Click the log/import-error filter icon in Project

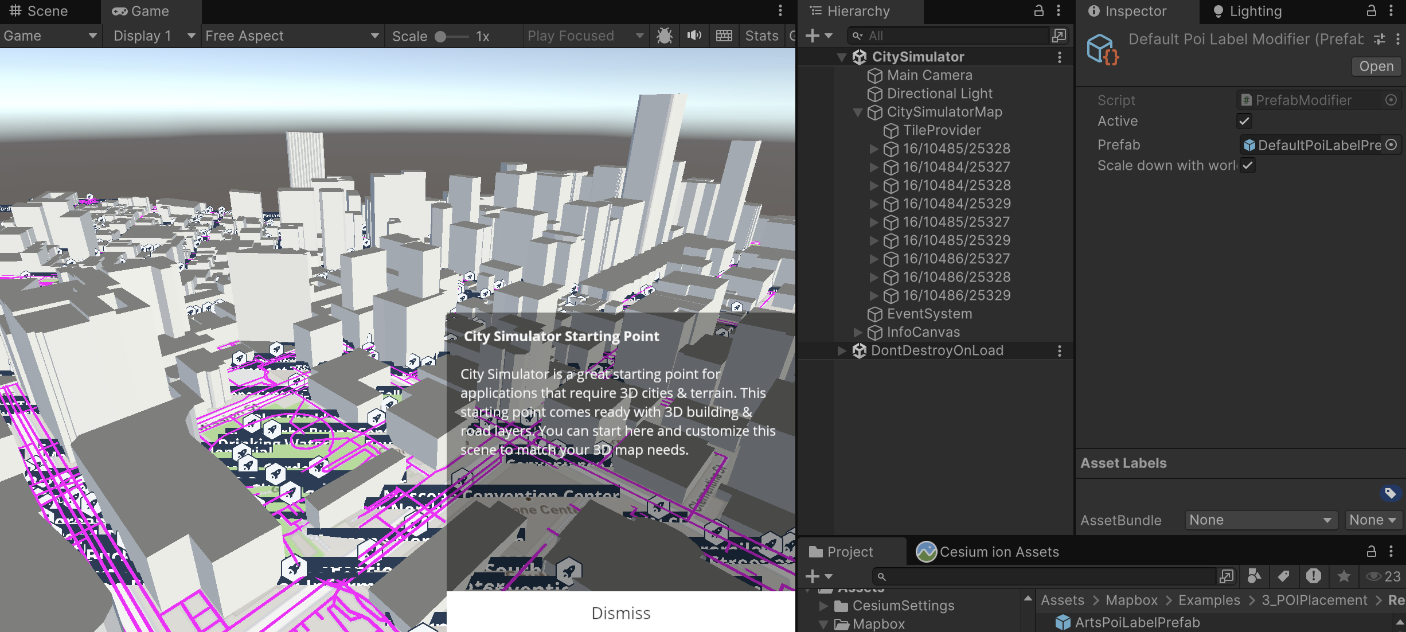pos(1314,576)
